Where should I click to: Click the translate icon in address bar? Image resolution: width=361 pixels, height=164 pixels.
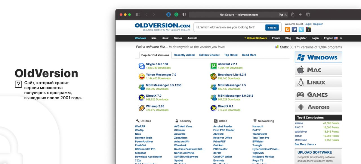pyautogui.click(x=281, y=14)
